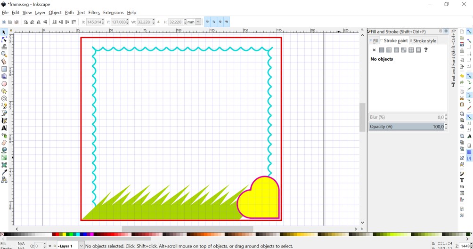The height and width of the screenshot is (249, 473).
Task: Click the unset paint question mark button
Action: point(425,50)
